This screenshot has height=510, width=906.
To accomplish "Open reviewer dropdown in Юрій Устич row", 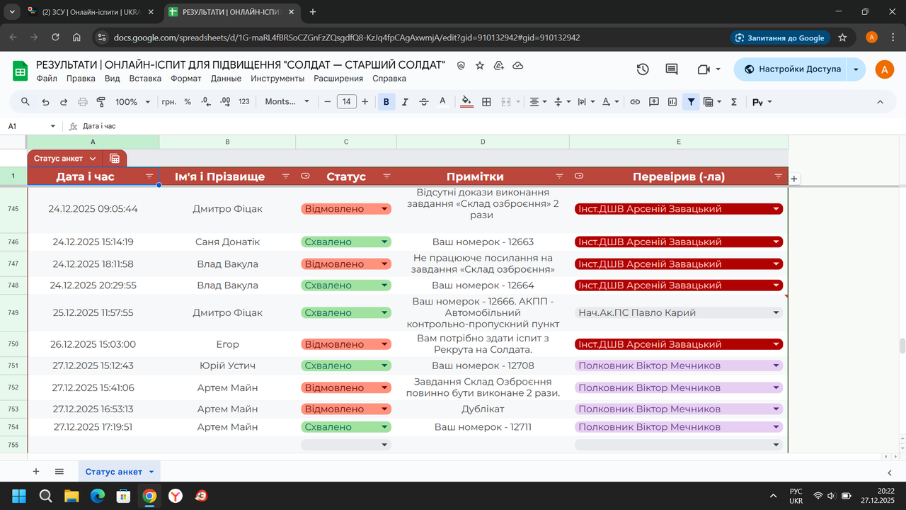I will click(776, 366).
